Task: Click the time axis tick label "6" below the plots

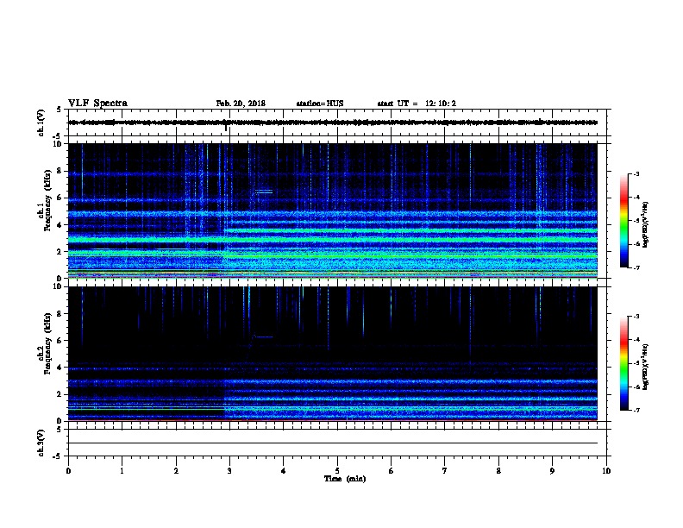Action: click(x=392, y=470)
